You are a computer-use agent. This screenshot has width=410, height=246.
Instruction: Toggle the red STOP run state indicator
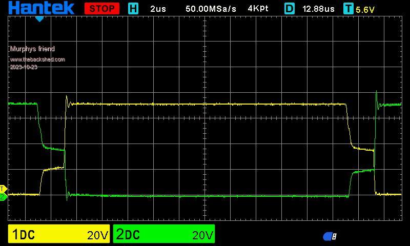101,9
